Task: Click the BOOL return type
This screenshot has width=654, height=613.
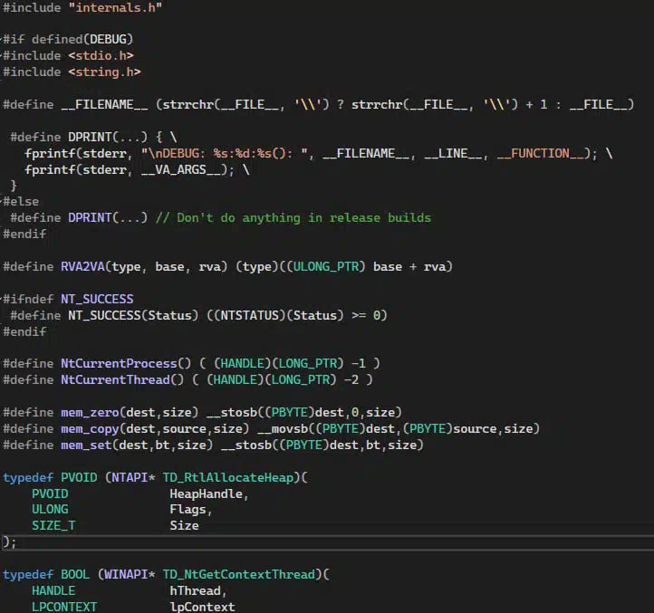Action: tap(75, 575)
